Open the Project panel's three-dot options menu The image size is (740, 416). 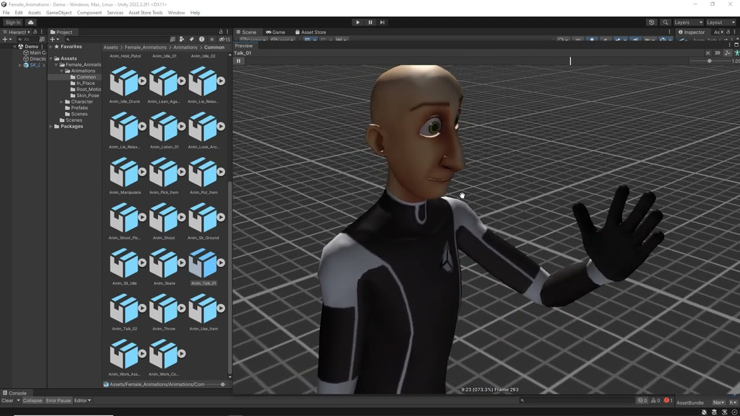point(228,32)
